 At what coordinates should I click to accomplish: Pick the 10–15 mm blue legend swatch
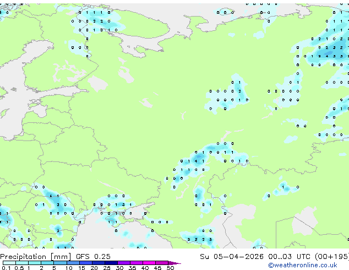point(73,263)
